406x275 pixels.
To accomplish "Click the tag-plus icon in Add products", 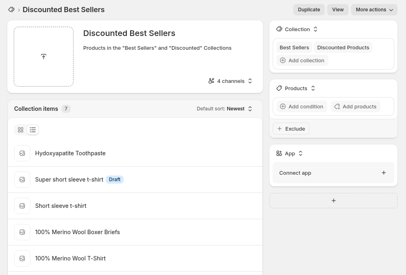I will (x=337, y=106).
